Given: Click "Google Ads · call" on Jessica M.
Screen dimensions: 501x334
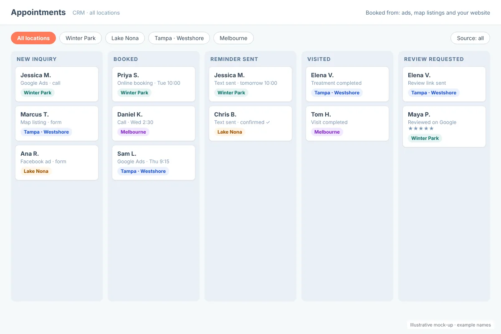Looking at the screenshot, I should point(40,83).
